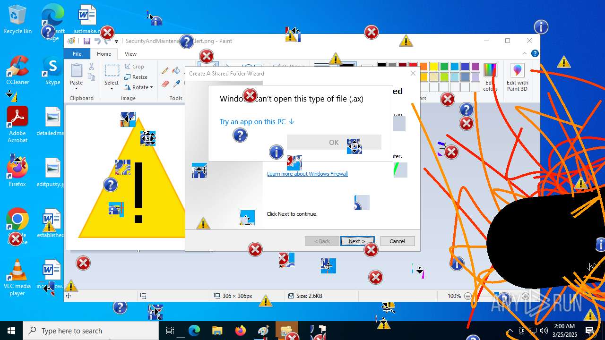
Task: Open Recycle Bin on the desktop
Action: [x=17, y=19]
